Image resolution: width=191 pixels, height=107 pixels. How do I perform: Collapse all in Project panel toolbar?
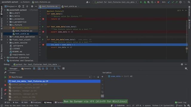coord(27,6)
